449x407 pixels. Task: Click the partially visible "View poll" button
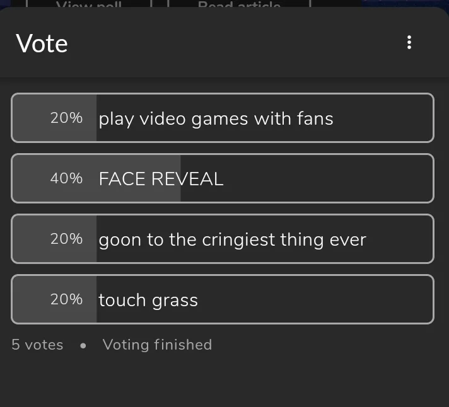89,4
